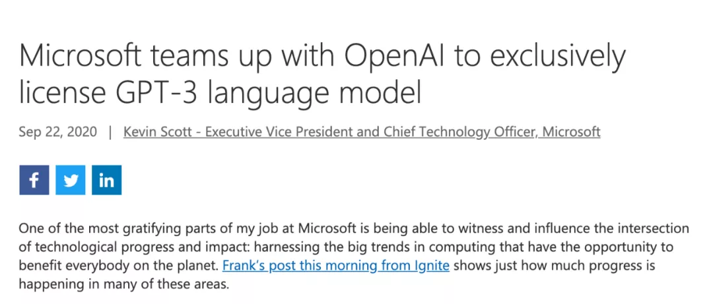The height and width of the screenshot is (304, 713).
Task: Share the article on Twitter
Action: tap(71, 180)
